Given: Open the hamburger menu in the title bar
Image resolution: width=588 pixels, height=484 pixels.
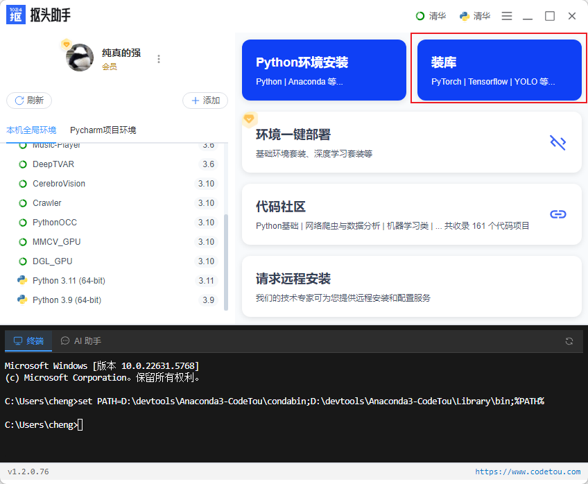Looking at the screenshot, I should [x=506, y=15].
